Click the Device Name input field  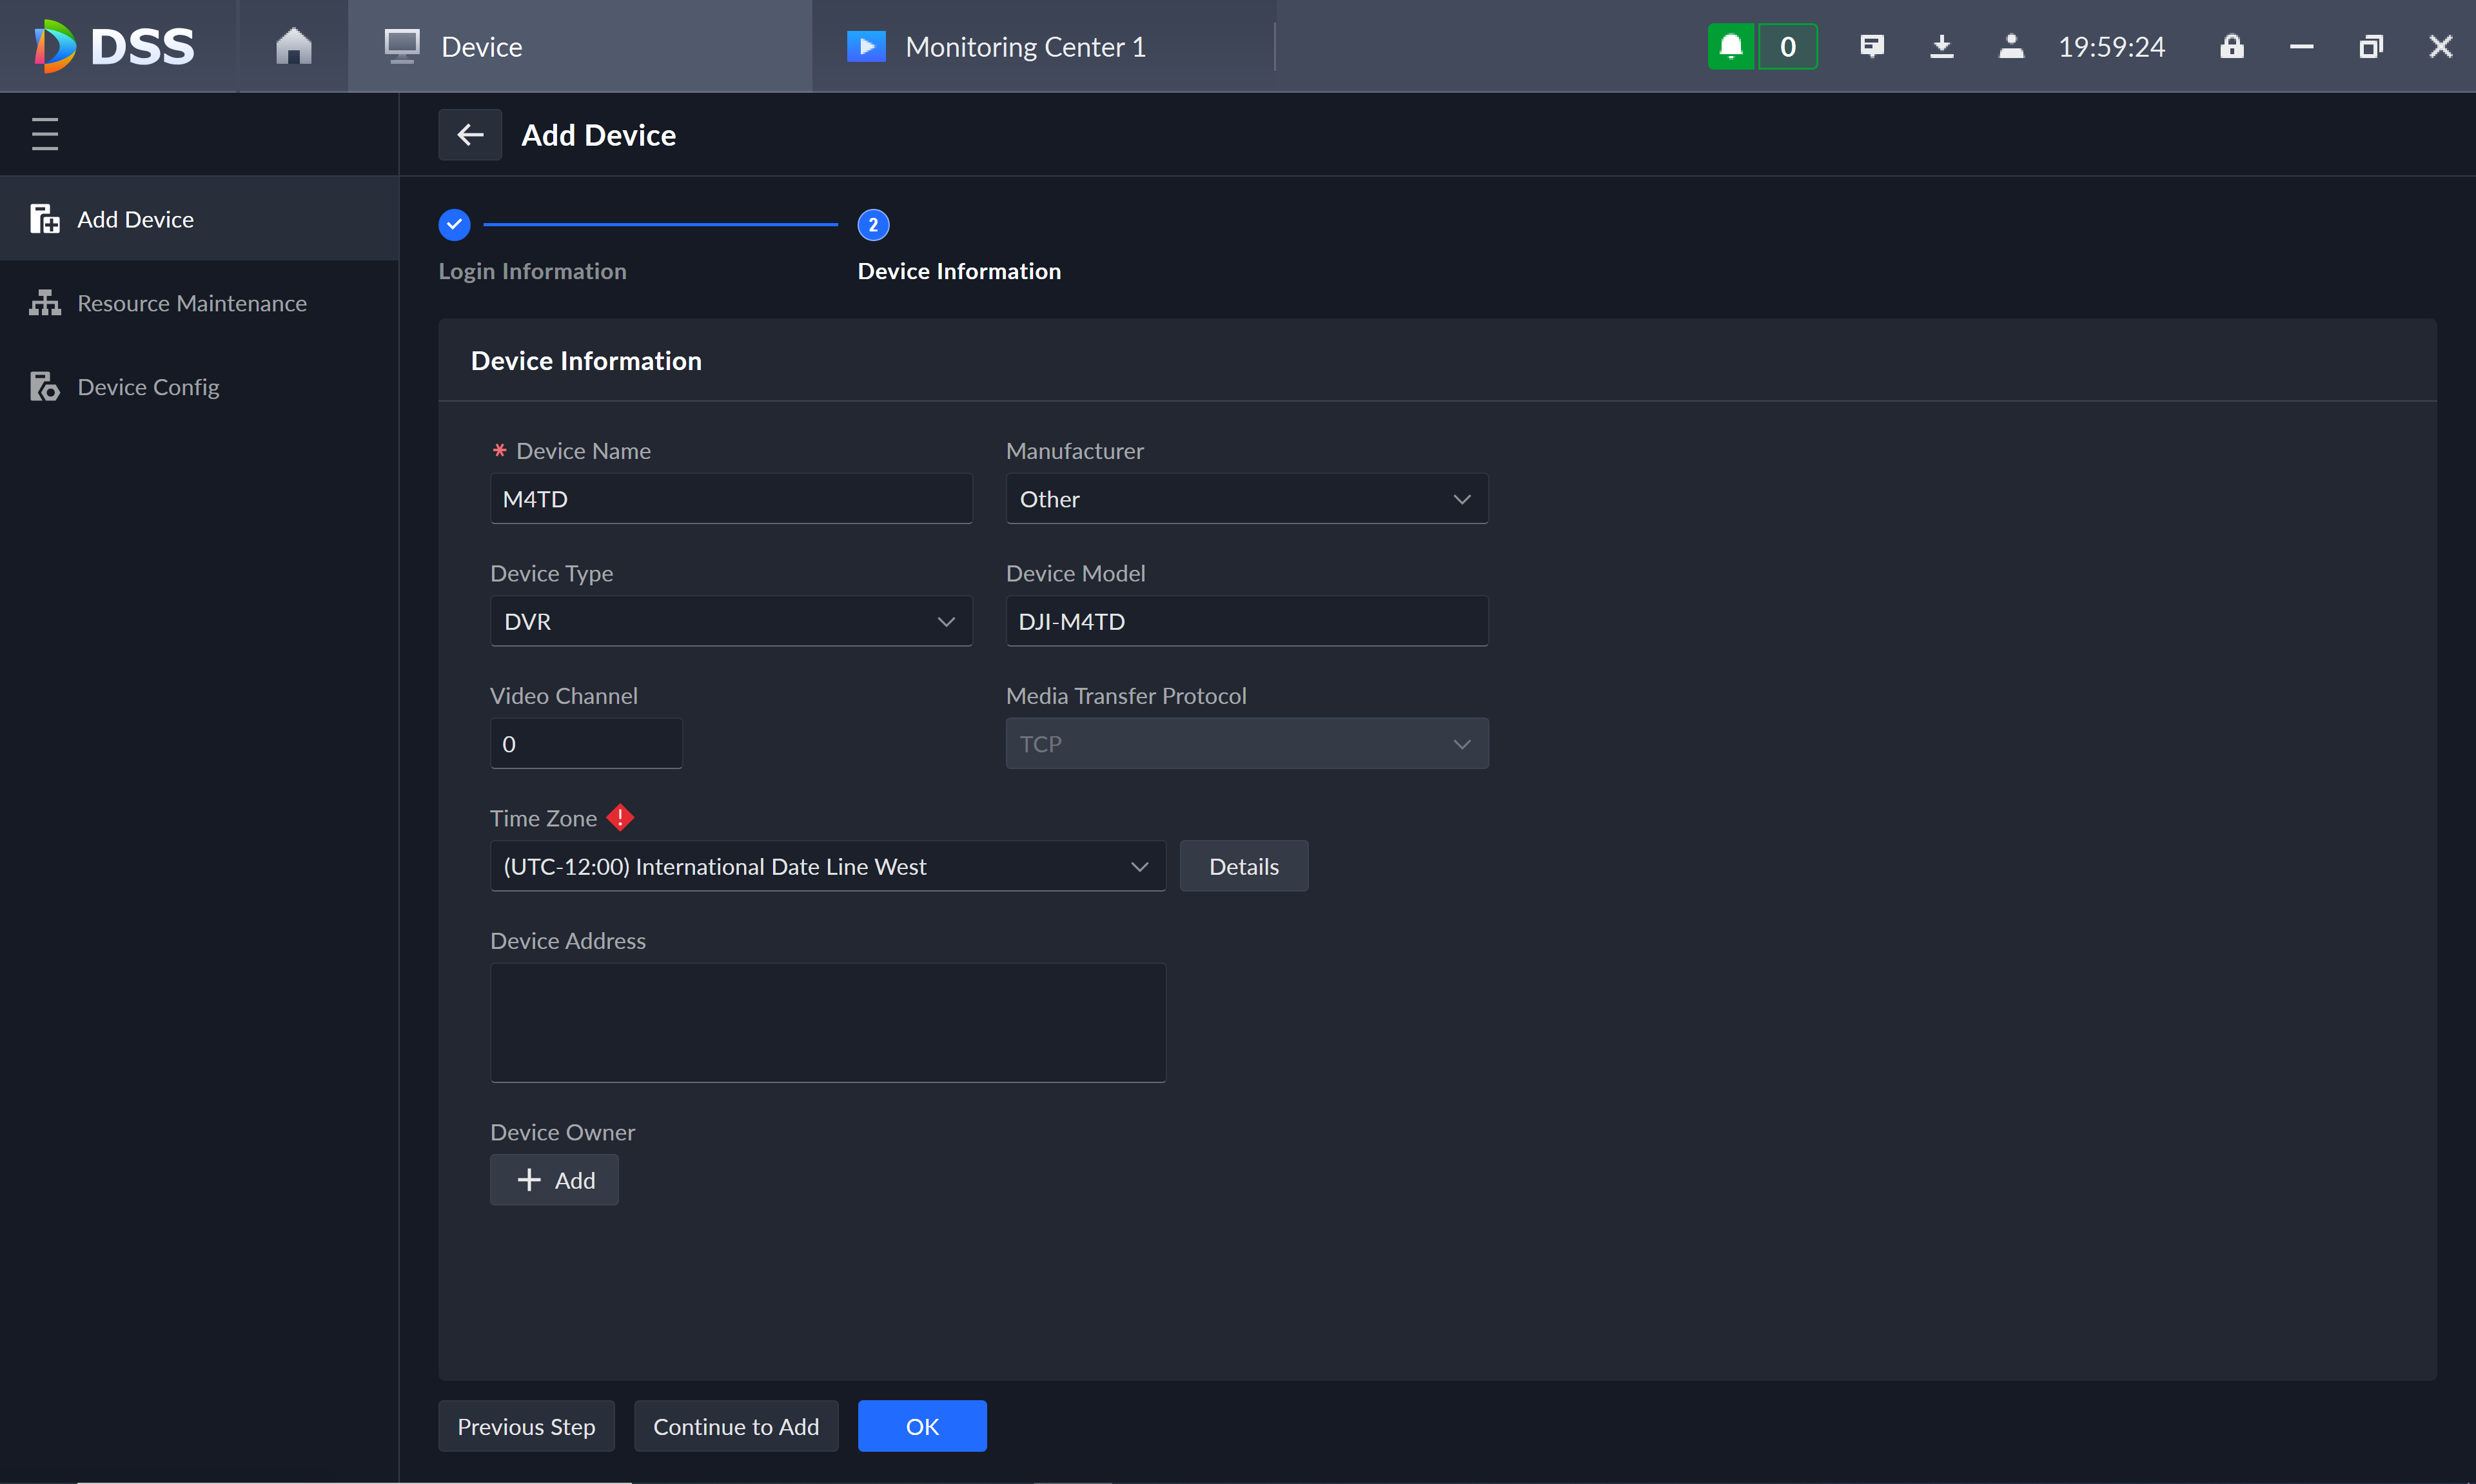click(x=731, y=499)
